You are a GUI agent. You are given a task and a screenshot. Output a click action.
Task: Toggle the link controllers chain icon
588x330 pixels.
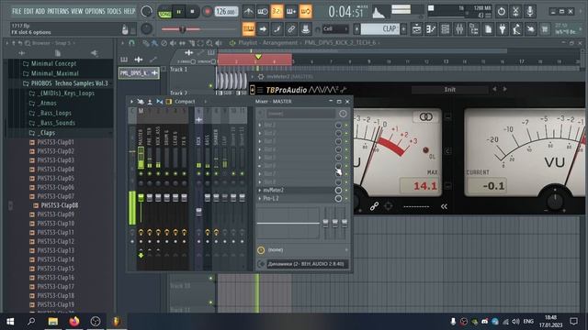point(291,28)
